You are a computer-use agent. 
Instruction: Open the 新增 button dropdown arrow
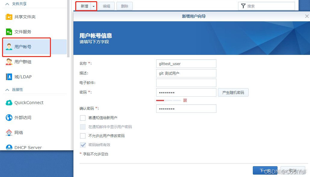(x=94, y=6)
